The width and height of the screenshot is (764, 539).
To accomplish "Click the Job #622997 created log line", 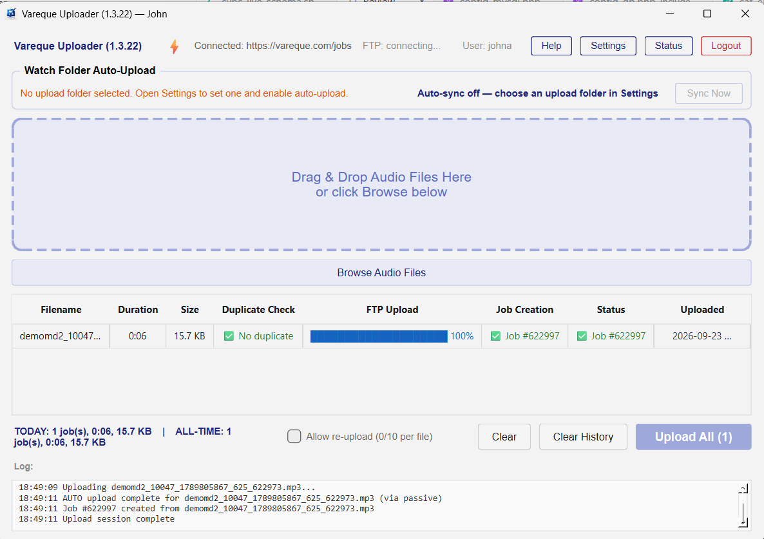I will click(196, 509).
